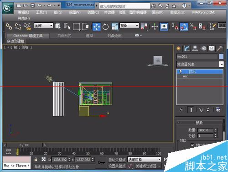Open the Create command panel tab
The height and width of the screenshot is (172, 228).
pyautogui.click(x=179, y=48)
